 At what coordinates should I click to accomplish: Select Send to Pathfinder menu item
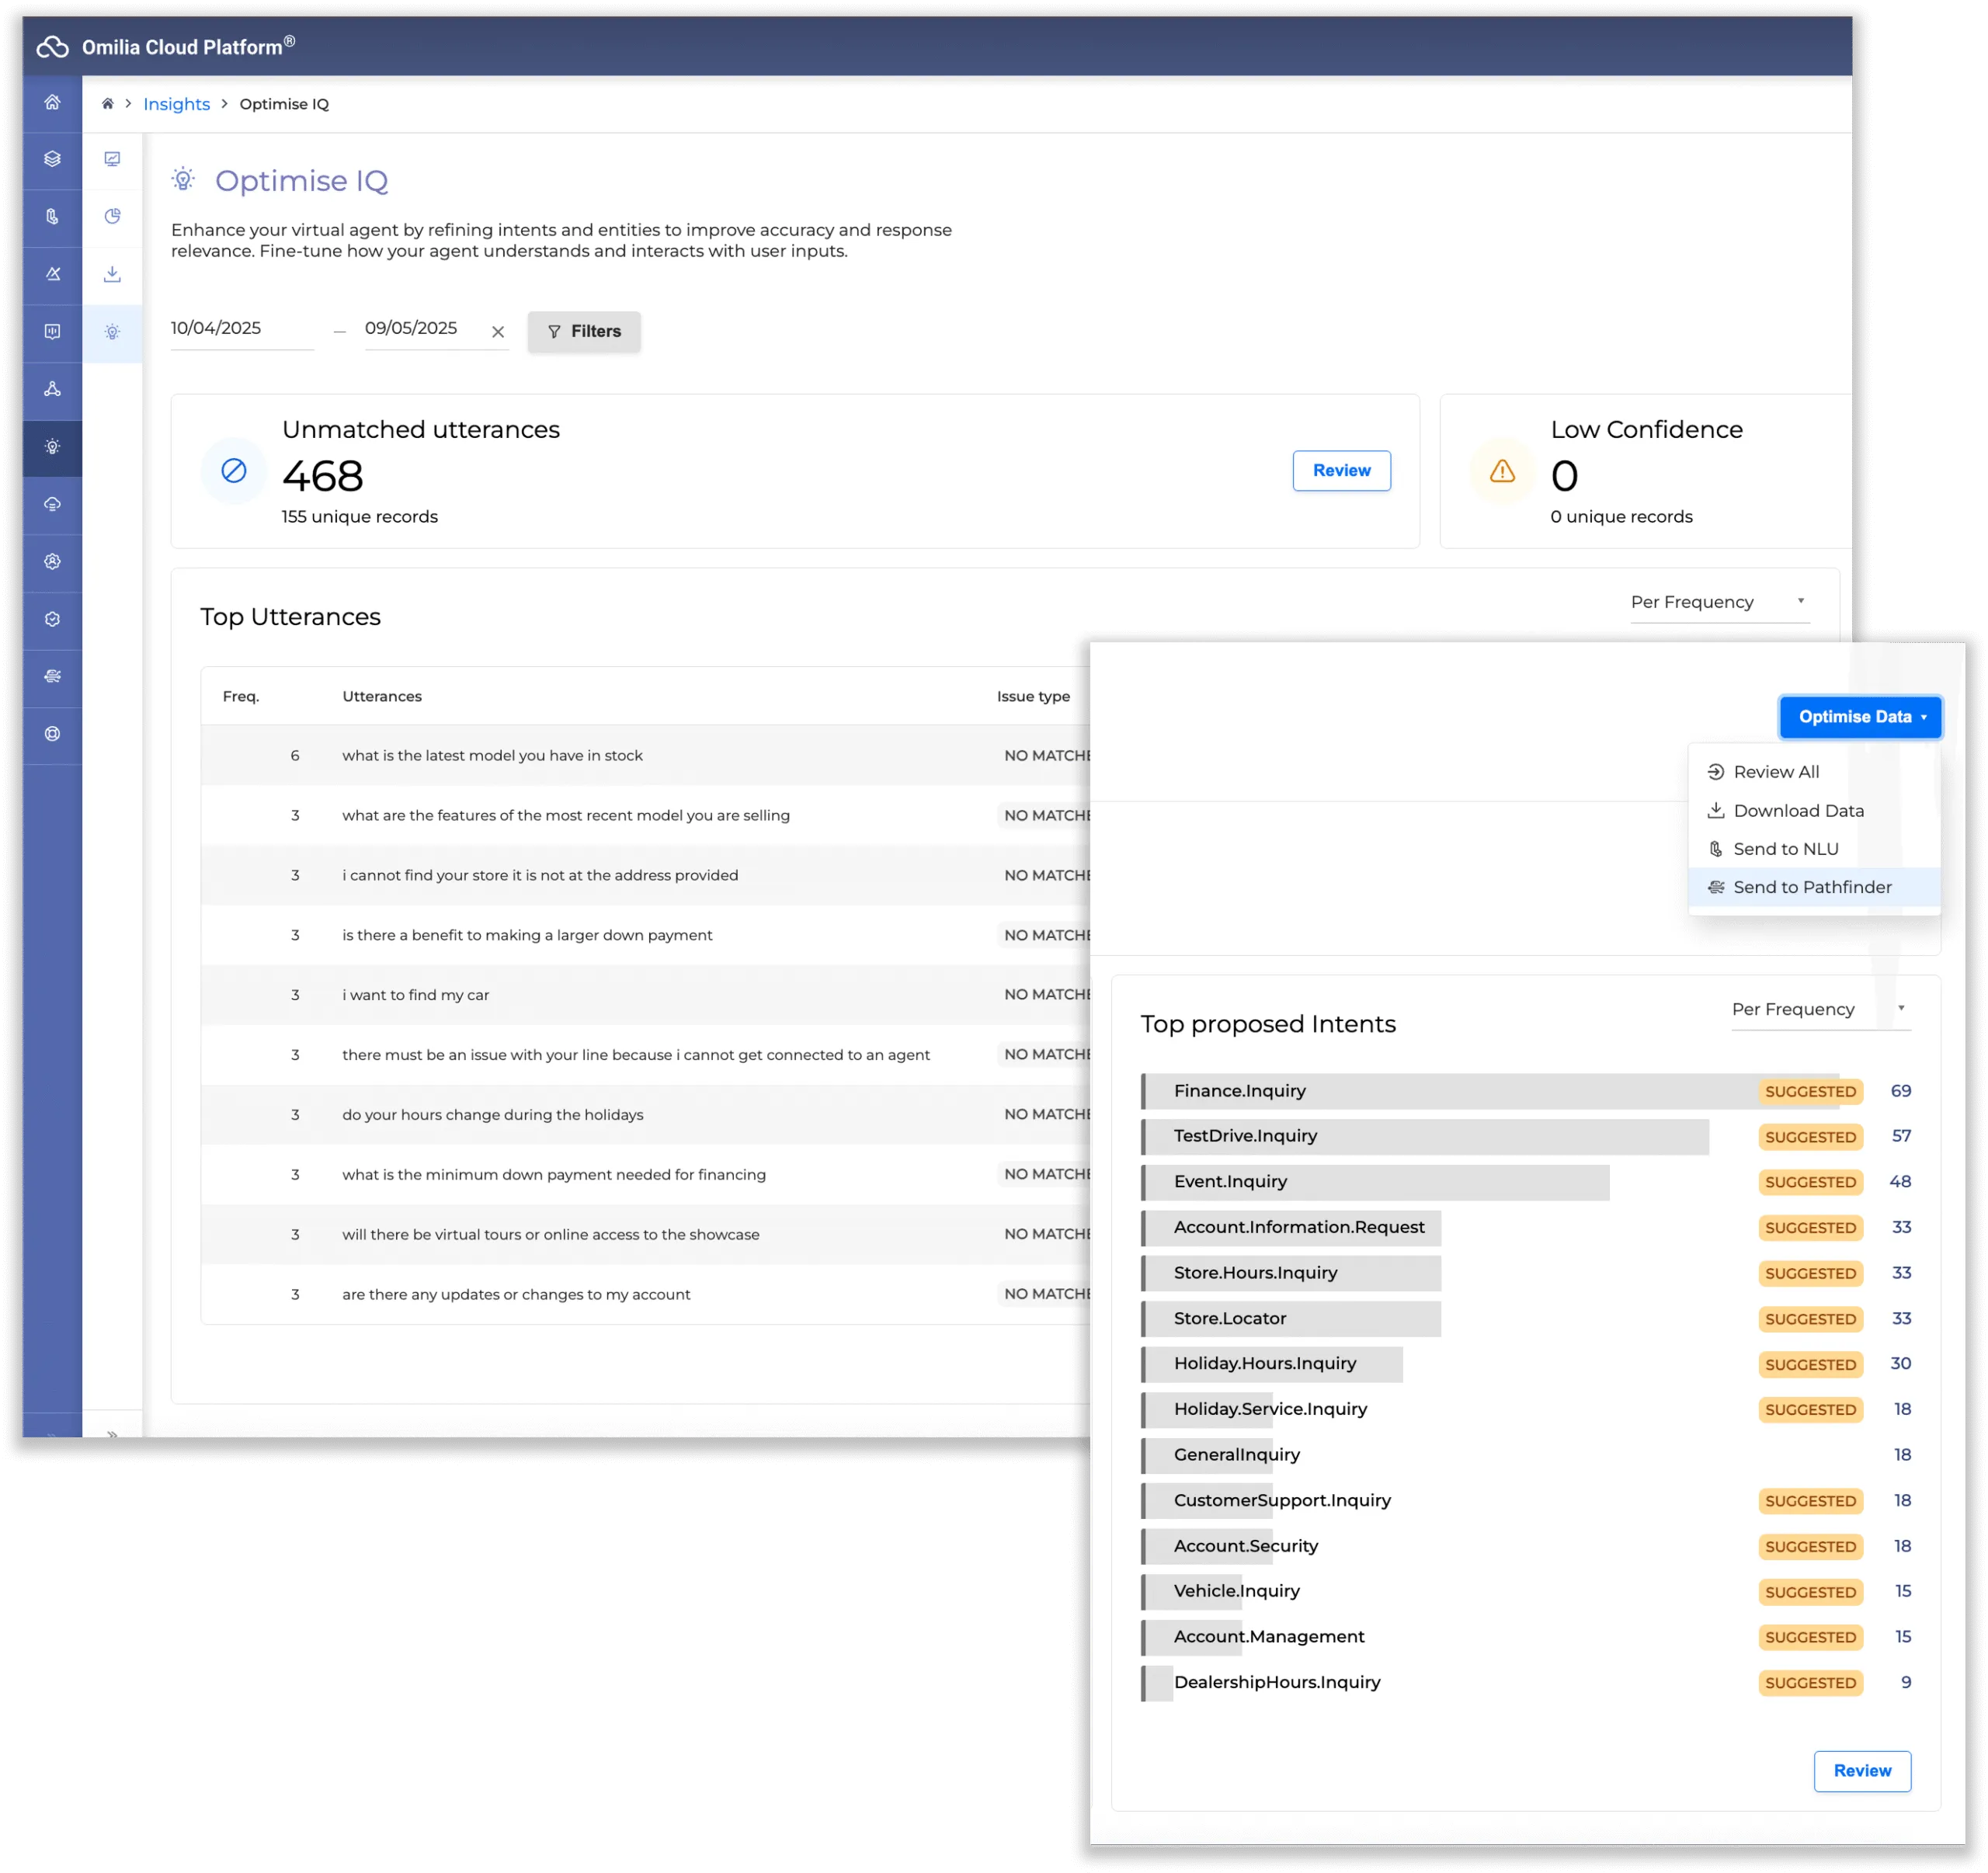1812,887
